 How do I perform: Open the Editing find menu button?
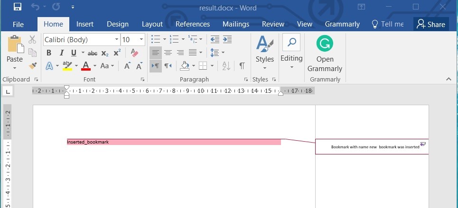click(291, 53)
